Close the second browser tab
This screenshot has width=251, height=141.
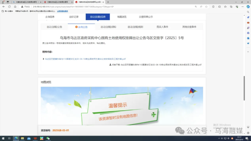(x=72, y=2)
